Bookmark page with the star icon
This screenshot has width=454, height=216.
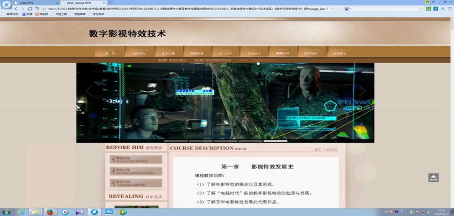click(x=44, y=9)
